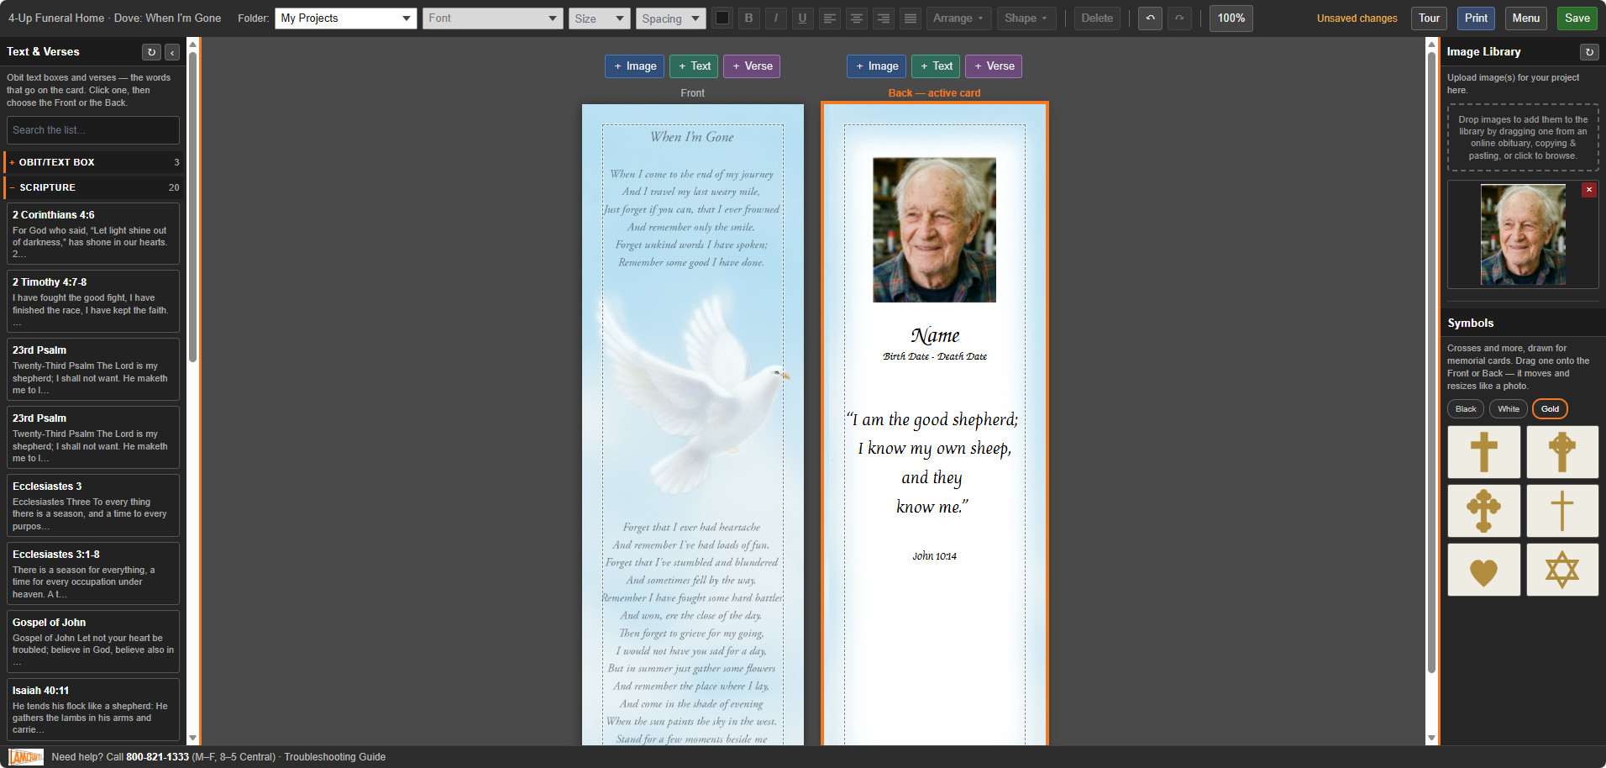
Task: Open the Troubleshooting Guide link
Action: click(x=334, y=757)
